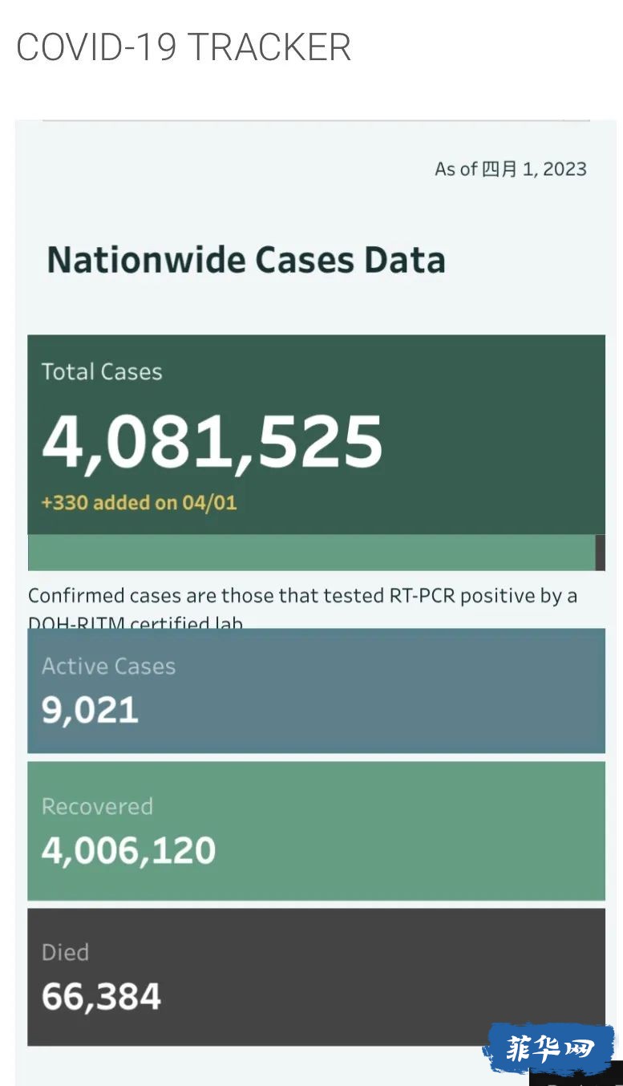Click the dark scrollbar thumb beside the green bar
The image size is (623, 1086).
click(601, 553)
